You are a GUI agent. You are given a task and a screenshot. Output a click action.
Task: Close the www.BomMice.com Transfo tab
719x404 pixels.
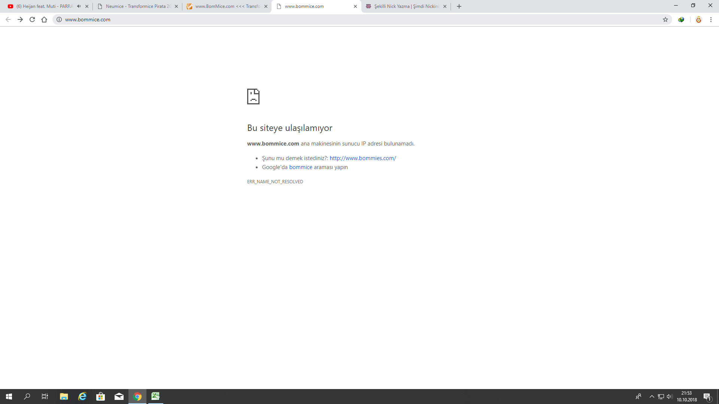[266, 6]
